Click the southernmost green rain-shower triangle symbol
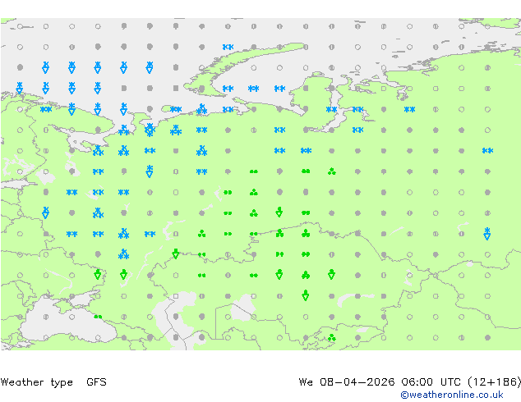The height and width of the screenshot is (402, 521). 306,295
